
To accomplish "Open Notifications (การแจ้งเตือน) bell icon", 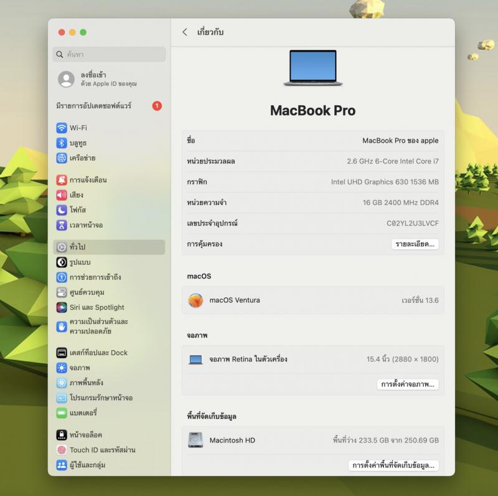I will click(x=62, y=179).
